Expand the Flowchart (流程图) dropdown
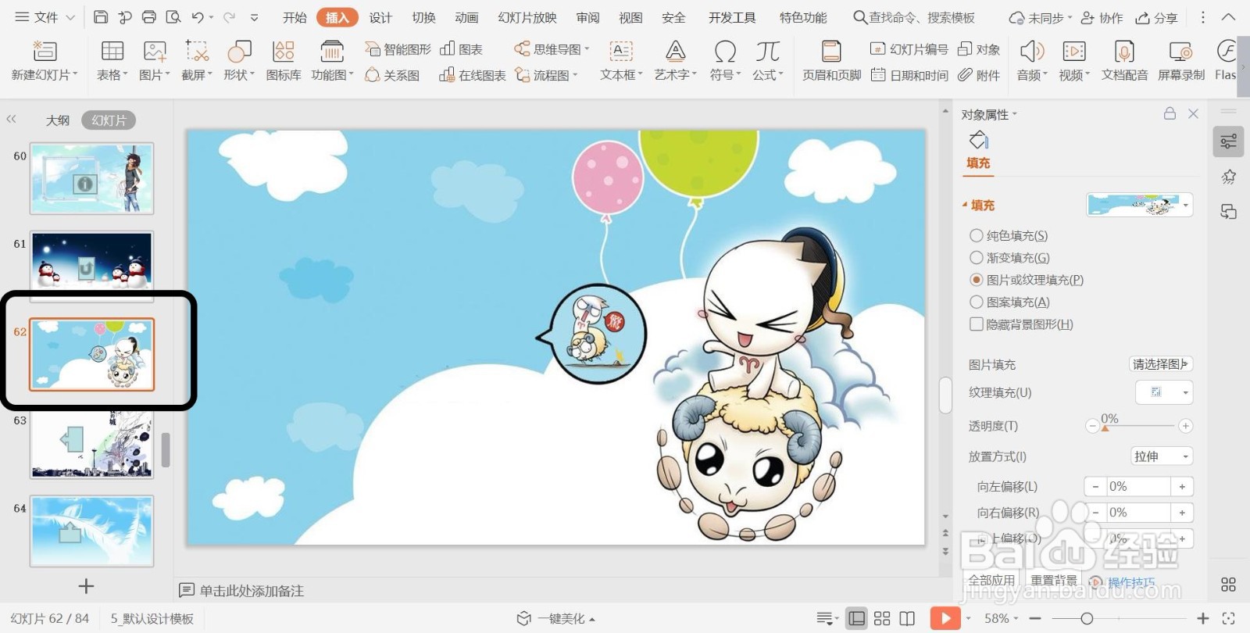The height and width of the screenshot is (633, 1250). [x=546, y=75]
